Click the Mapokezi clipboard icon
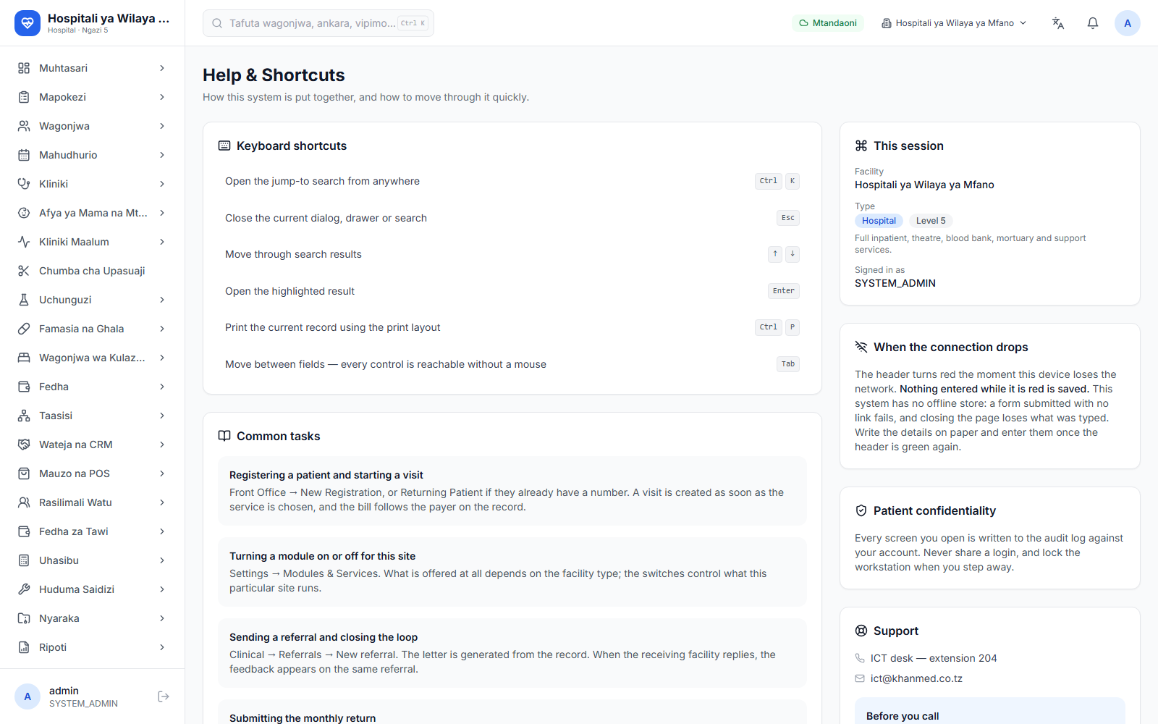Image resolution: width=1158 pixels, height=724 pixels. click(x=24, y=97)
